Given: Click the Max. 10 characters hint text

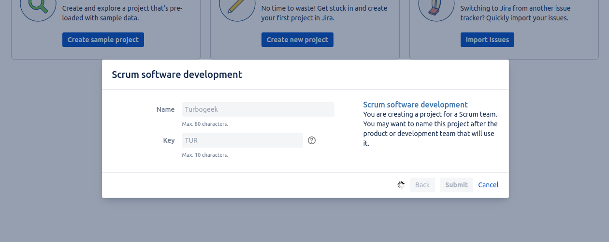Looking at the screenshot, I should point(205,155).
